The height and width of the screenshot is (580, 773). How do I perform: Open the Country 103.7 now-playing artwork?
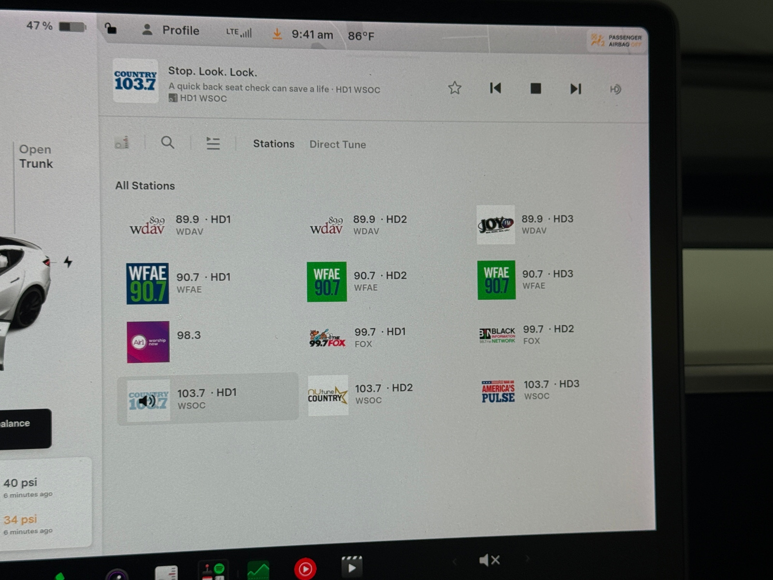coord(135,81)
